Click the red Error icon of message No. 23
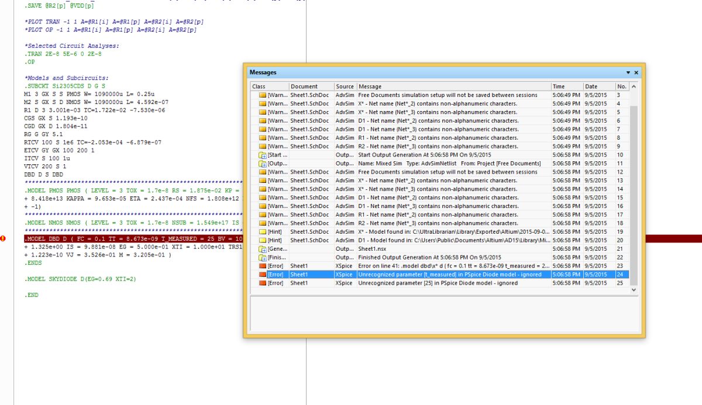The width and height of the screenshot is (702, 405). point(263,266)
